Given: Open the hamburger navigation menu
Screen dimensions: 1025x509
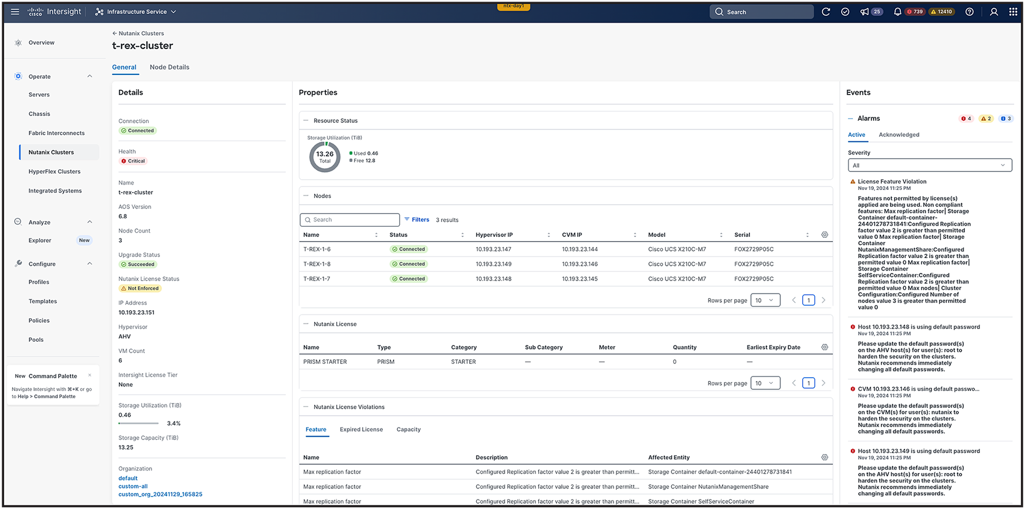Looking at the screenshot, I should pyautogui.click(x=15, y=12).
